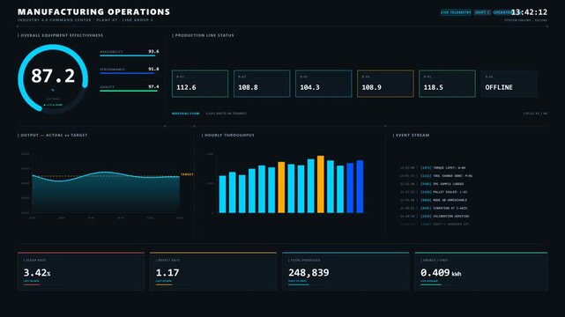Click the SHIFT C badge in header
Screen dimensions: 565x317
pyautogui.click(x=482, y=12)
